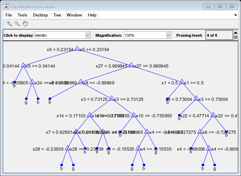Click the x4 < -0.15535 branch node
Screen dimensions: 241x176
pos(138,148)
